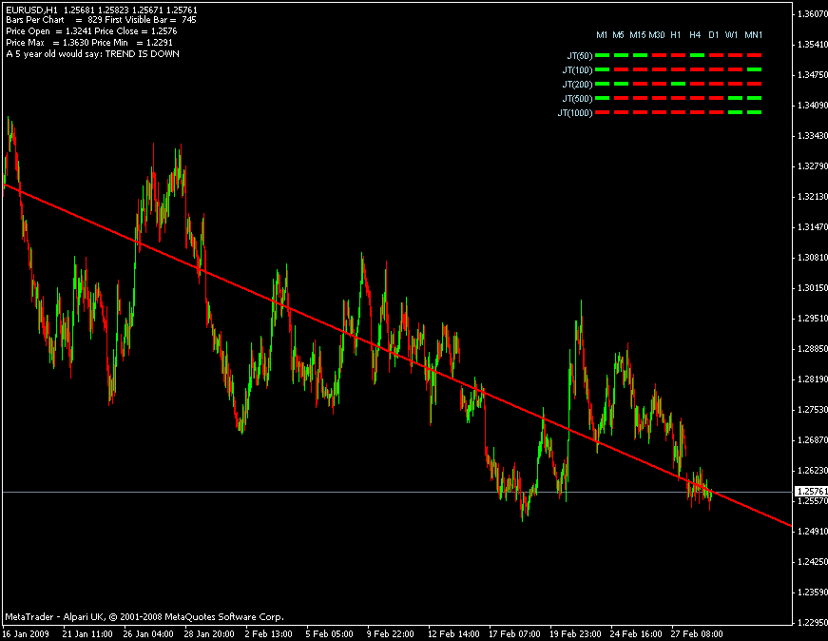Image resolution: width=828 pixels, height=641 pixels.
Task: Click the MetaTrader Alpari UK copyright text
Action: point(144,616)
